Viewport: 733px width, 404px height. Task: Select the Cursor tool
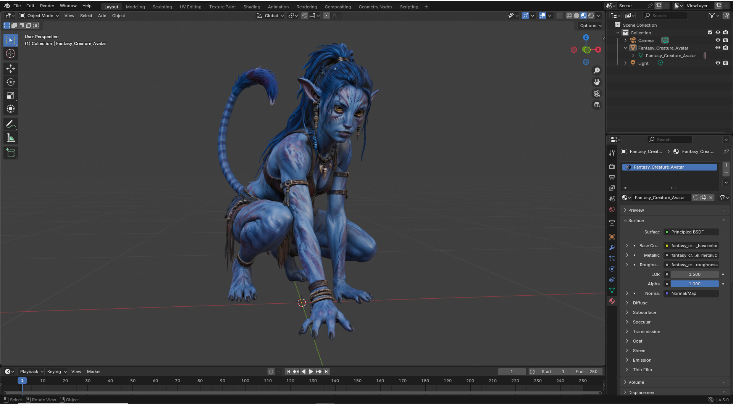click(11, 53)
